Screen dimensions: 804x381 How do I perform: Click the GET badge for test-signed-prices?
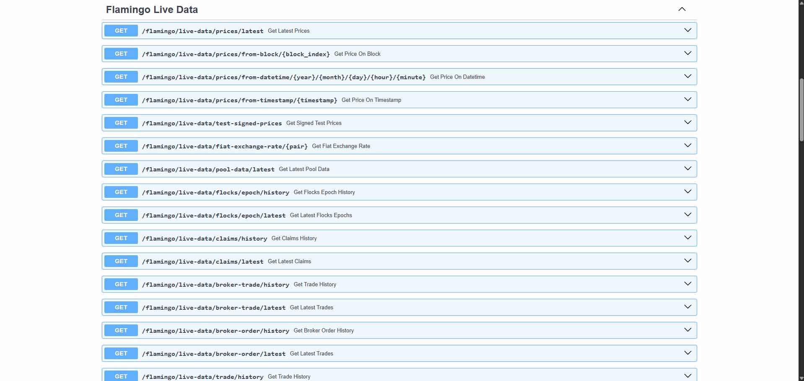tap(121, 123)
